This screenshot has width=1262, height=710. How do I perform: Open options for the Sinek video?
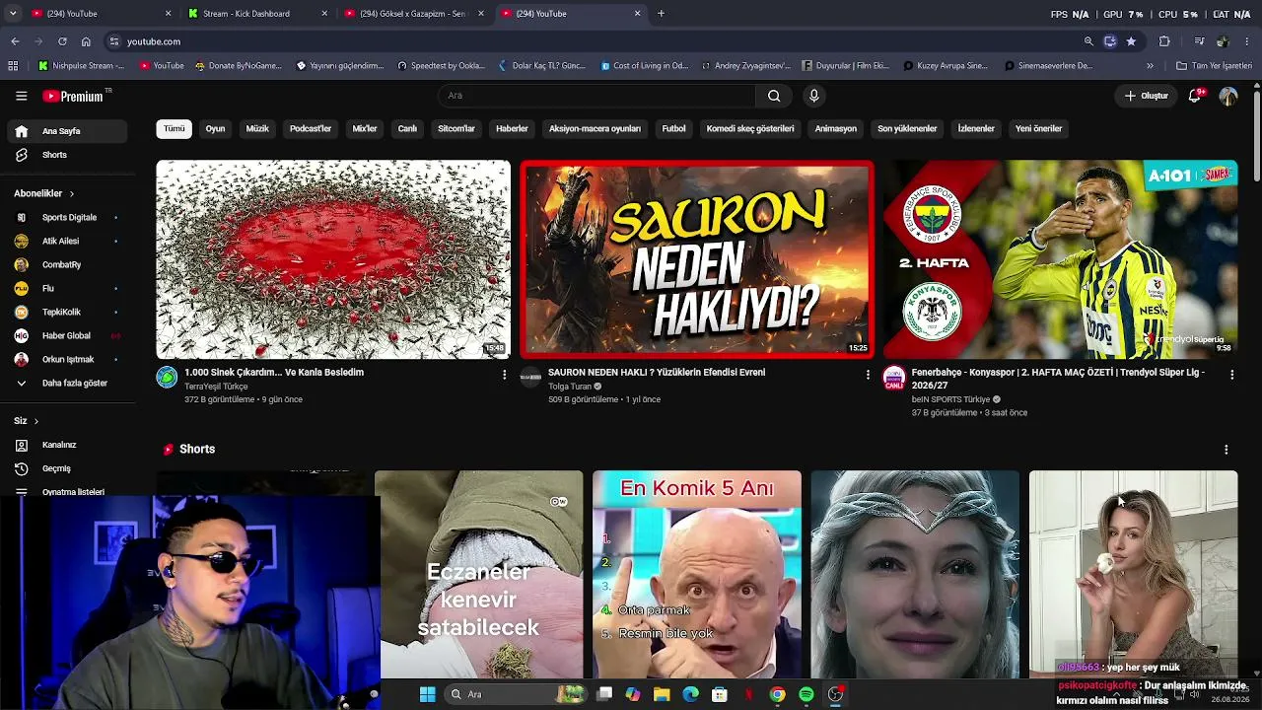tap(504, 375)
